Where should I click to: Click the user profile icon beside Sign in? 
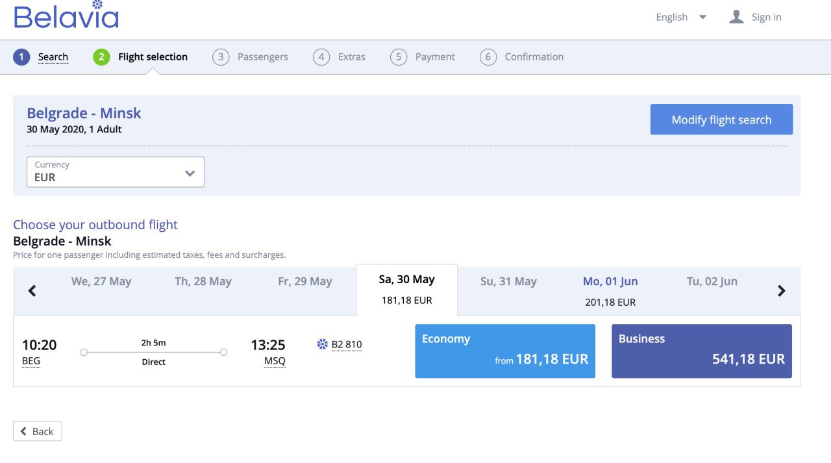[x=736, y=17]
